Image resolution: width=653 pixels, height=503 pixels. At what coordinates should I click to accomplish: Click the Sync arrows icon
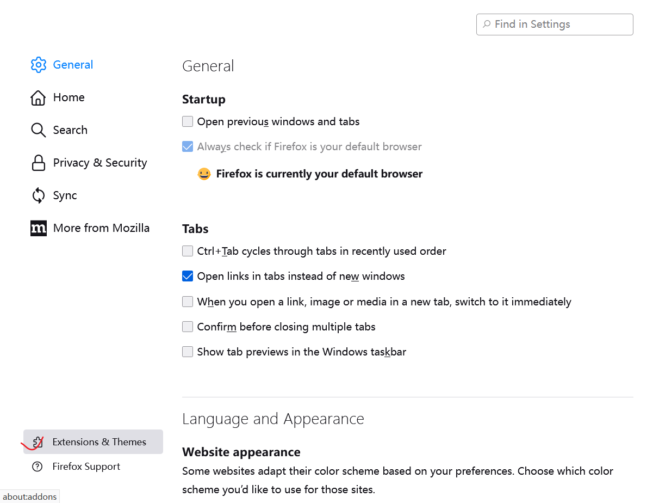pos(38,195)
